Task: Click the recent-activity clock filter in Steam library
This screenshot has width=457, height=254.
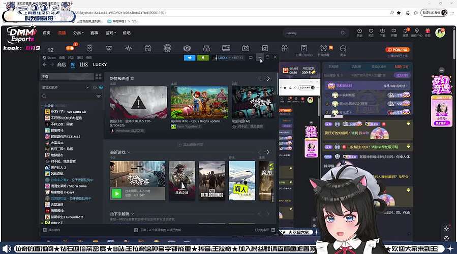Action: point(95,87)
